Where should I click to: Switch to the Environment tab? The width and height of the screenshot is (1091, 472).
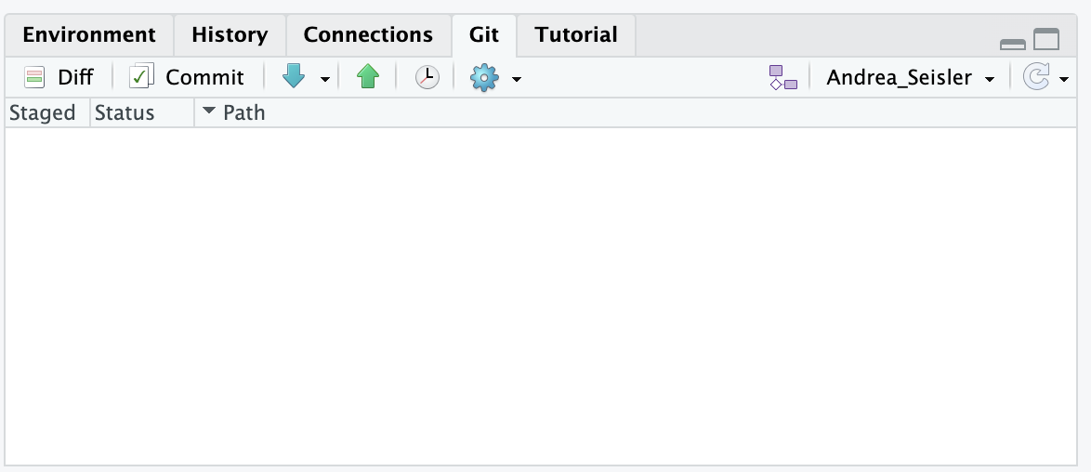point(89,35)
